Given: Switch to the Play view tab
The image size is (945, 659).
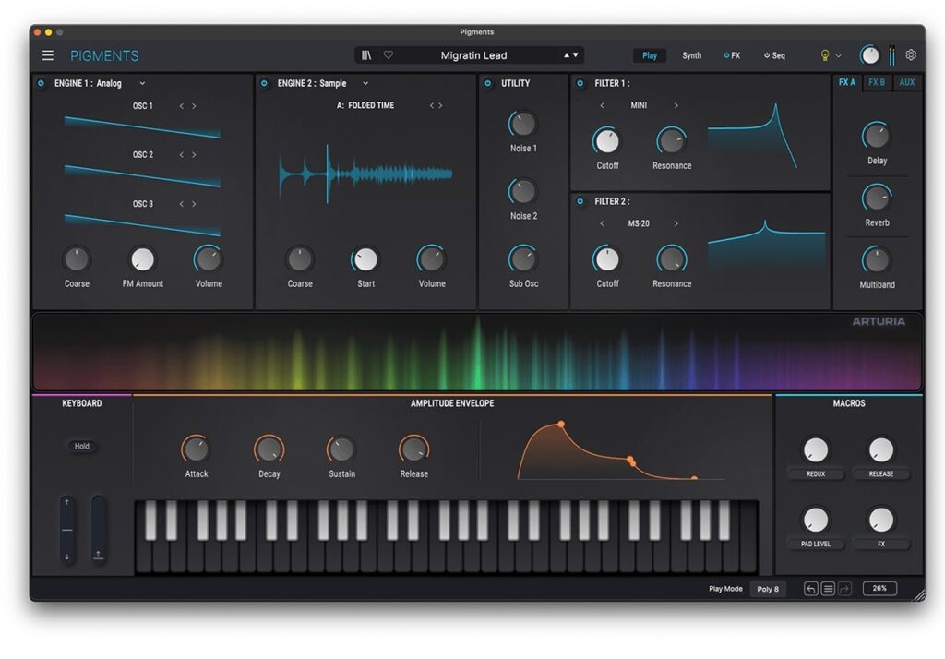Looking at the screenshot, I should tap(650, 55).
